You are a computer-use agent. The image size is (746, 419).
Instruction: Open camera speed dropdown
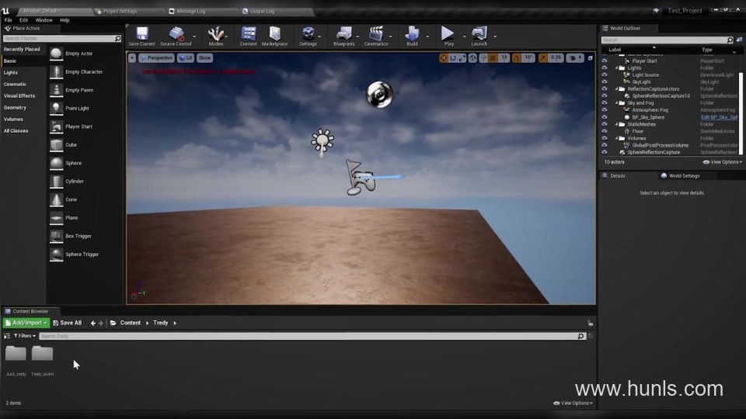575,58
